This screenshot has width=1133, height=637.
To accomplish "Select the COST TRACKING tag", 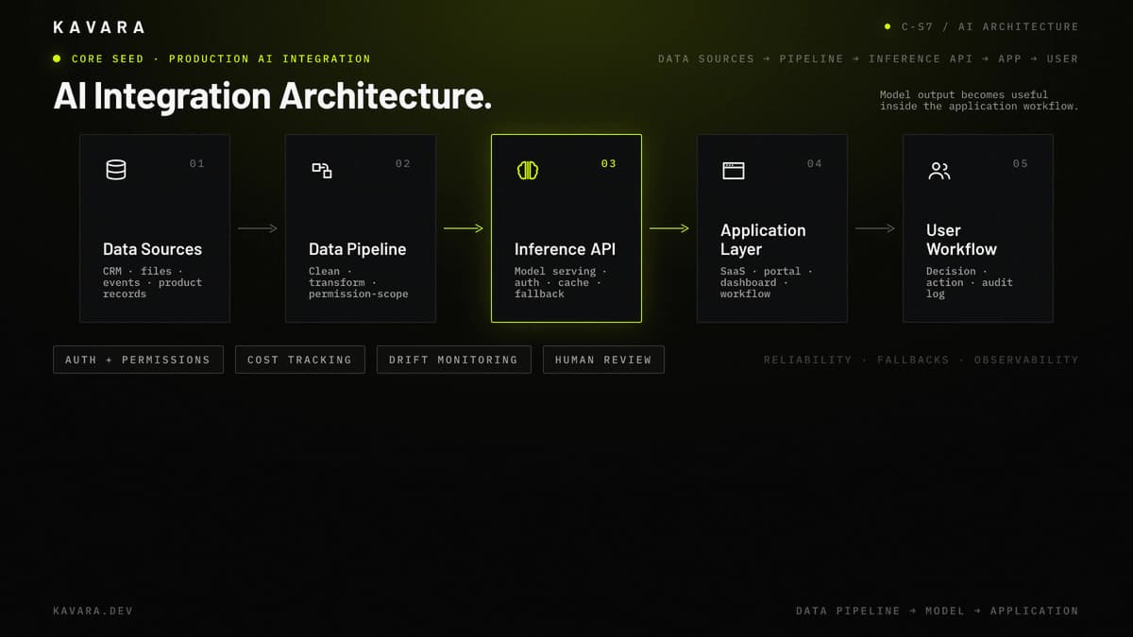I will click(x=299, y=360).
